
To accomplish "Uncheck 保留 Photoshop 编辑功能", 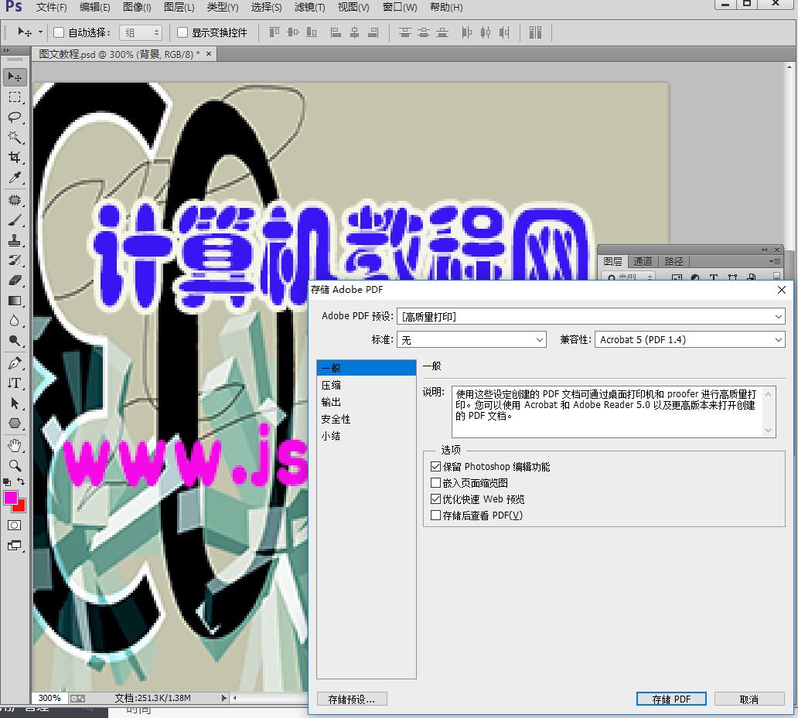I will (x=435, y=466).
